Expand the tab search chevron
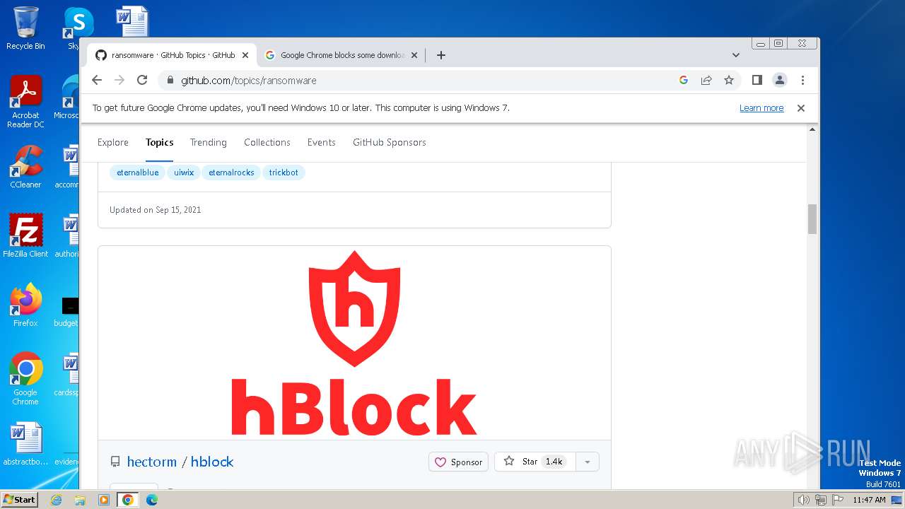This screenshot has height=509, width=905. [x=736, y=55]
